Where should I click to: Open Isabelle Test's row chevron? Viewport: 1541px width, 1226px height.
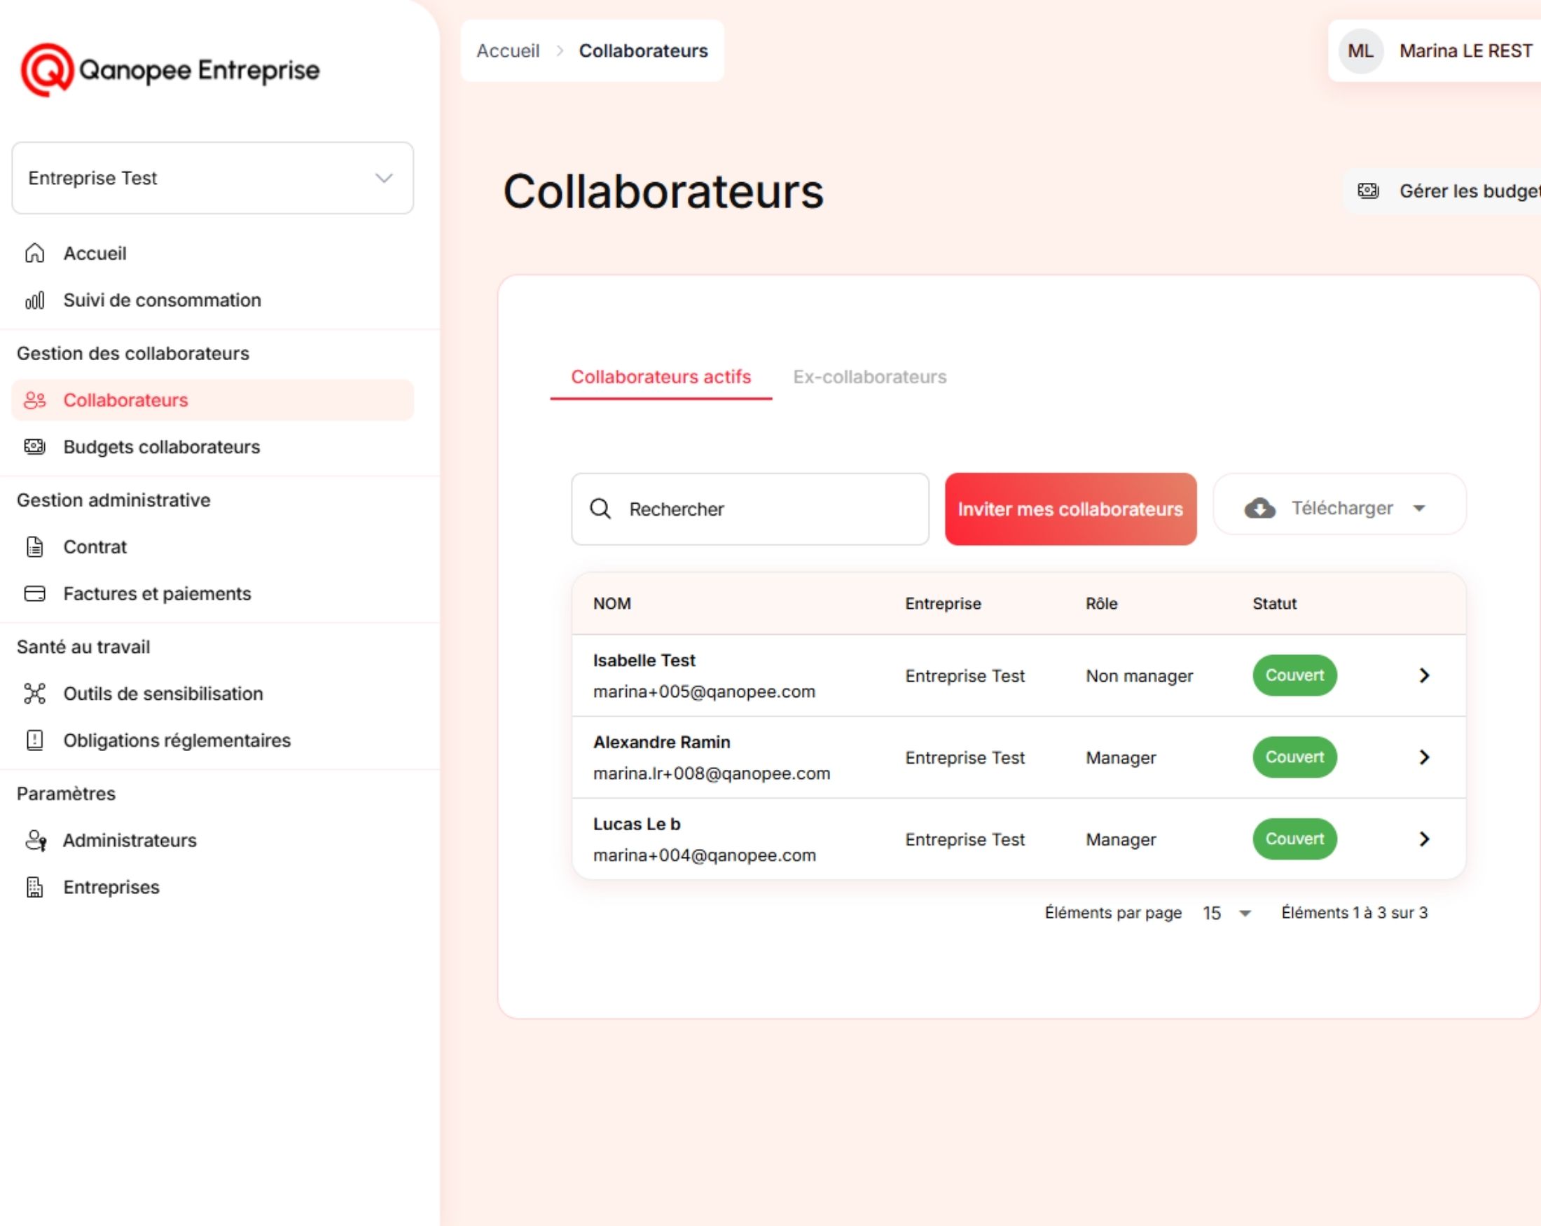[x=1424, y=675]
